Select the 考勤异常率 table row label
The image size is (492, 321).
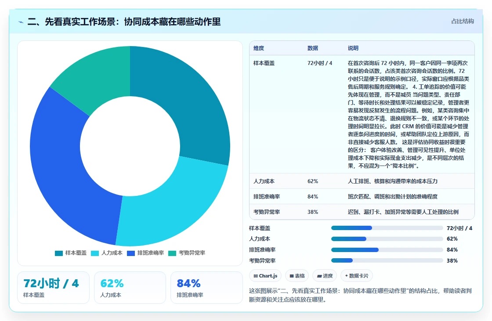(x=267, y=212)
